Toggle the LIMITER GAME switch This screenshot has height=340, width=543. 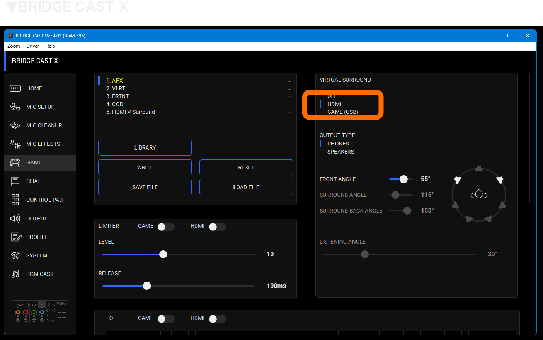166,227
